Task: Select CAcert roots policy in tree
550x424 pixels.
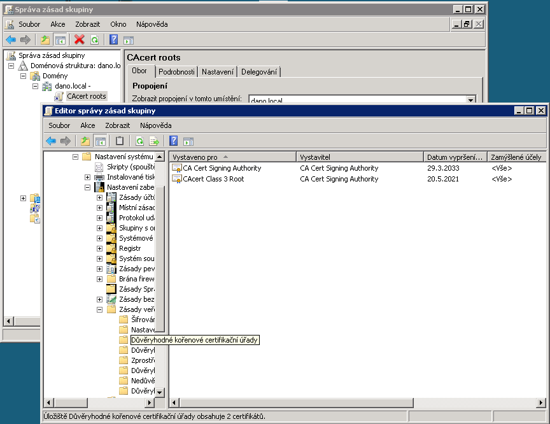Action: tap(87, 96)
